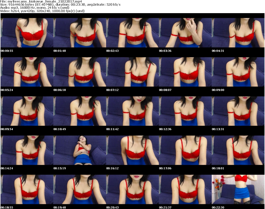The height and width of the screenshot is (209, 265).
Task: Click the video still at 00:15:19
Action: 80,150
